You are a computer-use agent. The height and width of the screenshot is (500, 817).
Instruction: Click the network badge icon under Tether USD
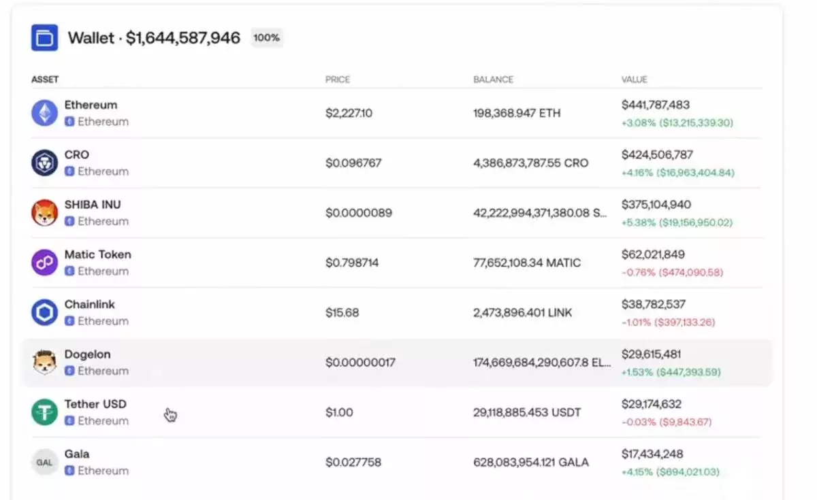coord(69,420)
